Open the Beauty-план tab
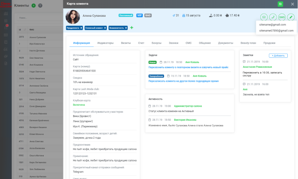 248,43
